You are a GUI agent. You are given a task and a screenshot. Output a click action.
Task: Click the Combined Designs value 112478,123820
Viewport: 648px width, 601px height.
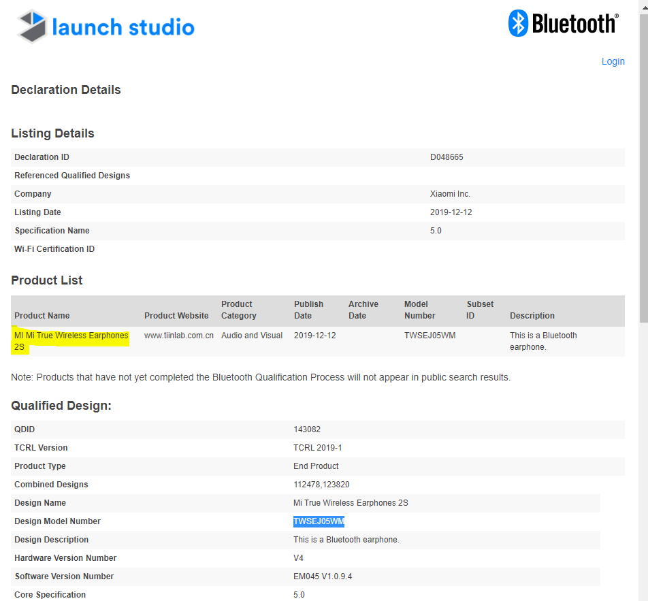321,485
